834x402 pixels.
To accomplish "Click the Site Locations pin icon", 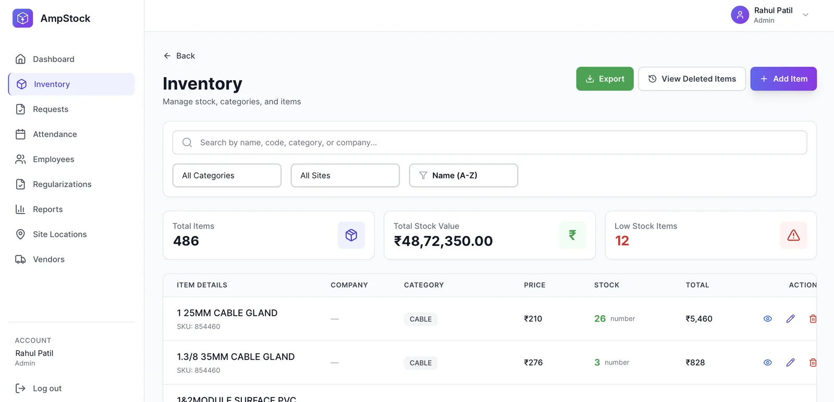I will pos(20,234).
